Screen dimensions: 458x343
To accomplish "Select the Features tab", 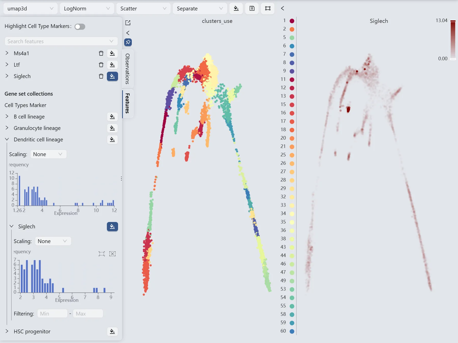I will pos(128,103).
